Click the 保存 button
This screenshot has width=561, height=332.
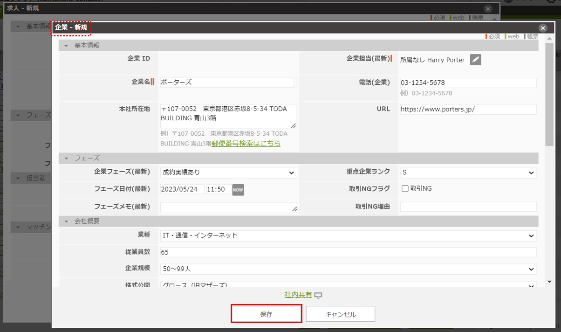click(267, 314)
